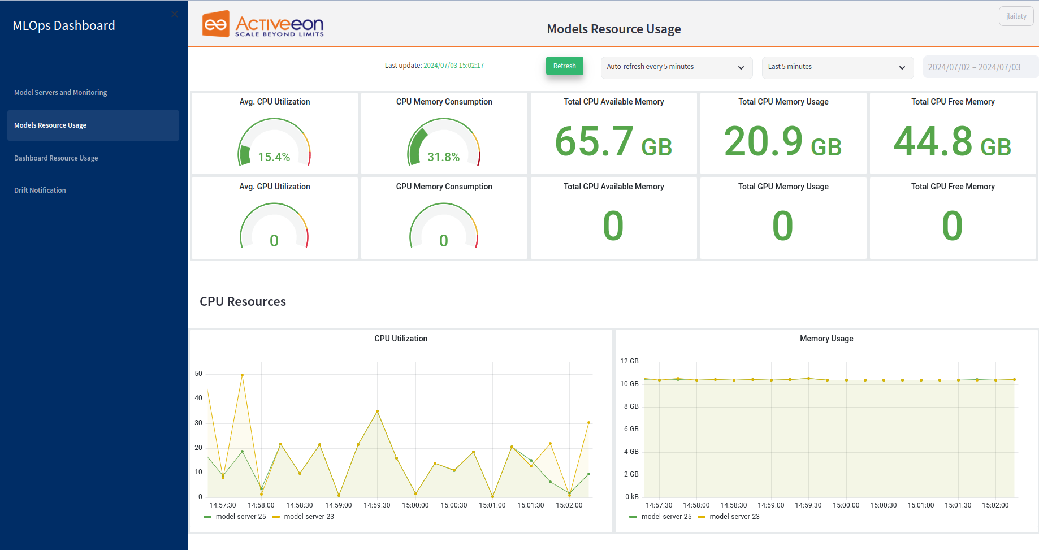Click the Total GPU Available Memory panel title

click(x=614, y=187)
